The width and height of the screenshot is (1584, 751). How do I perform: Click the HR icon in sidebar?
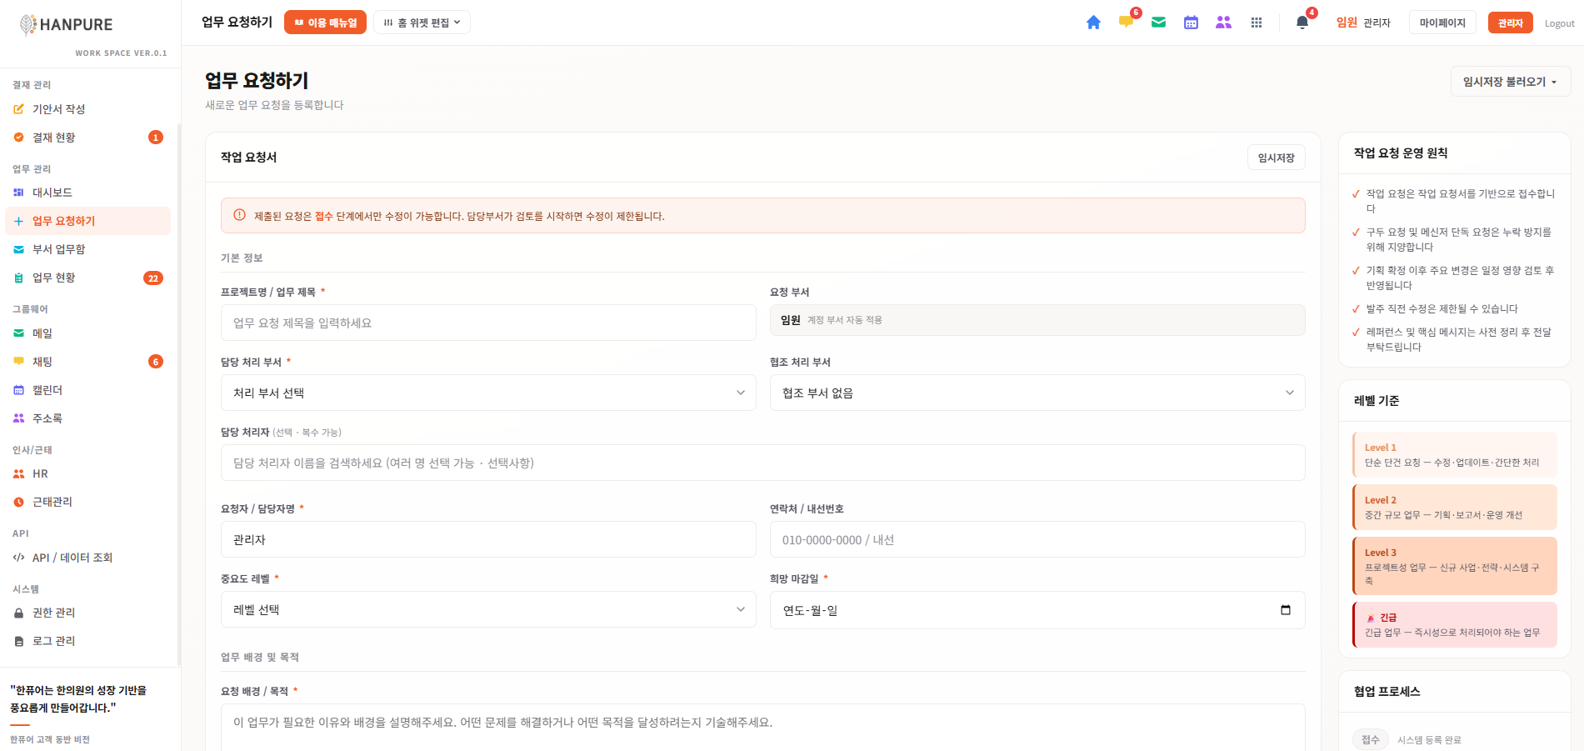click(x=18, y=473)
